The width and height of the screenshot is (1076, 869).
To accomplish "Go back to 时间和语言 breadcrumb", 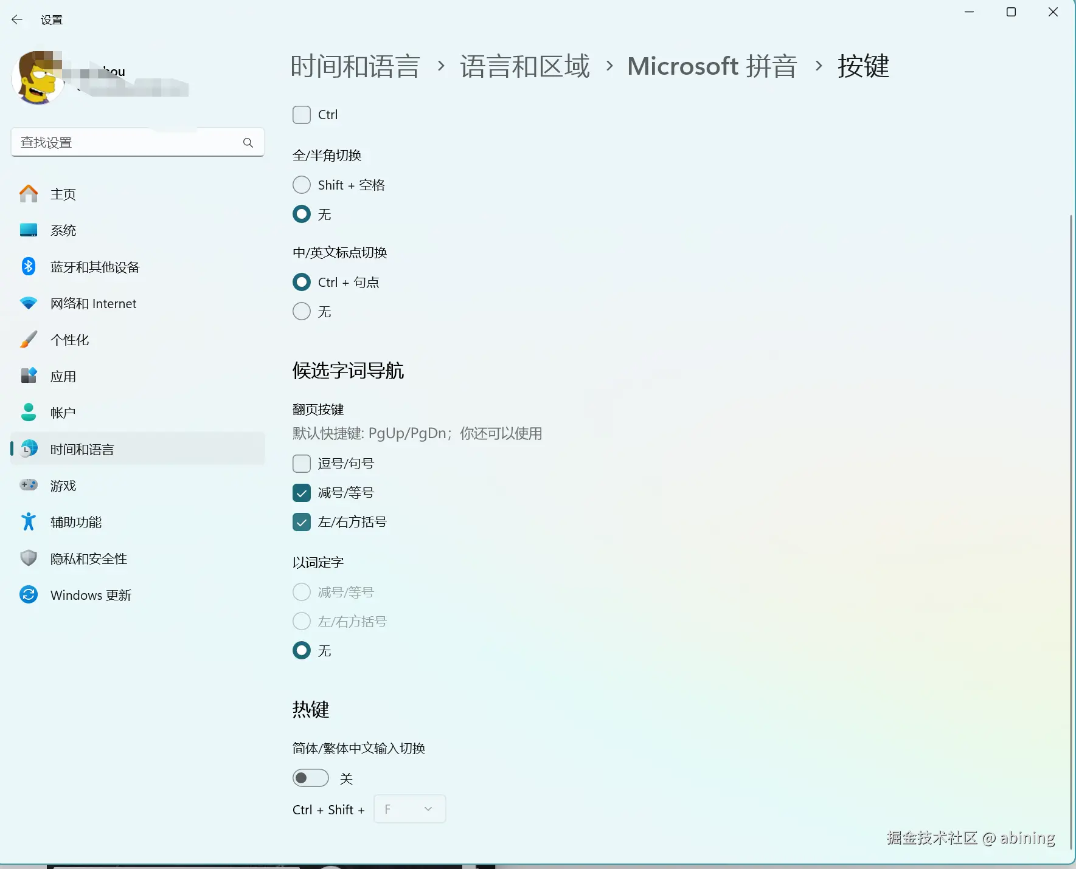I will (x=355, y=66).
